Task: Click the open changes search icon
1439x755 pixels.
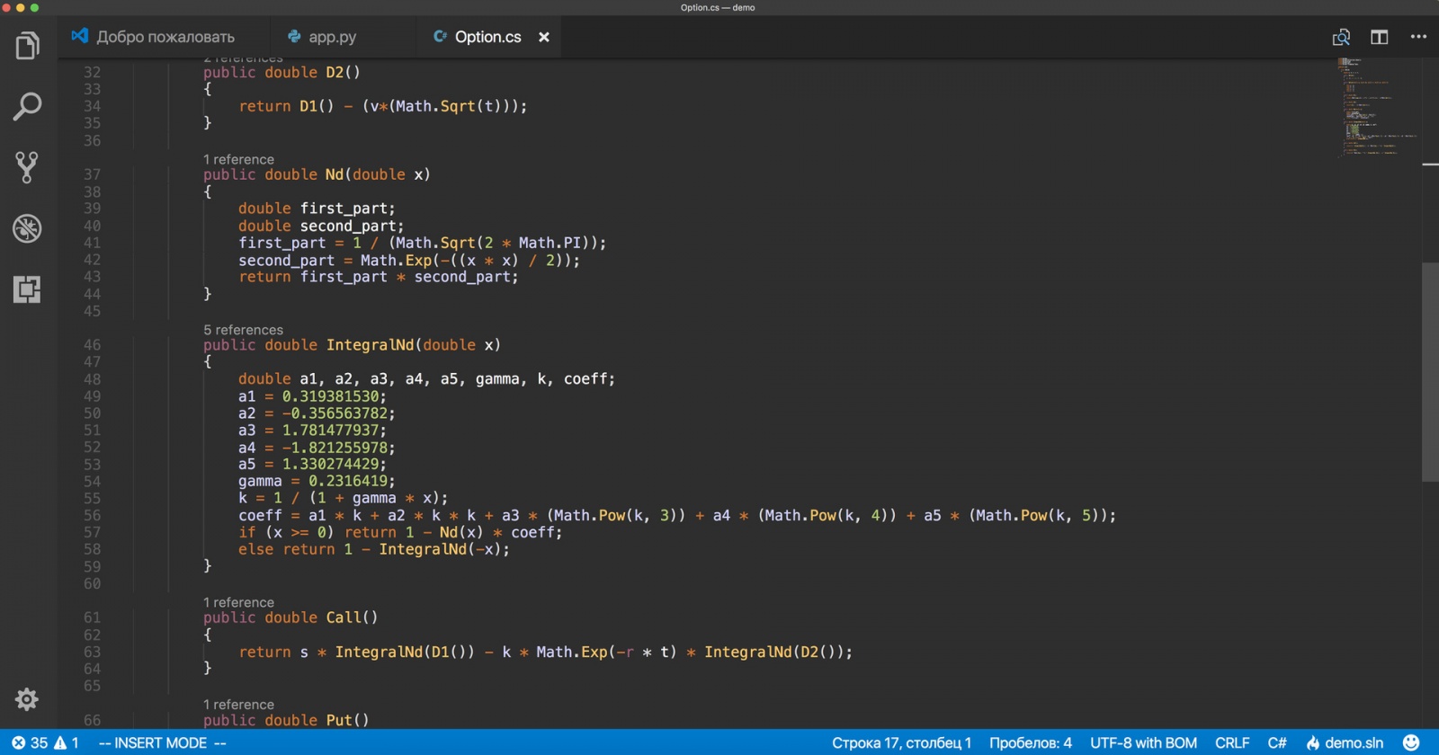Action: tap(1341, 37)
